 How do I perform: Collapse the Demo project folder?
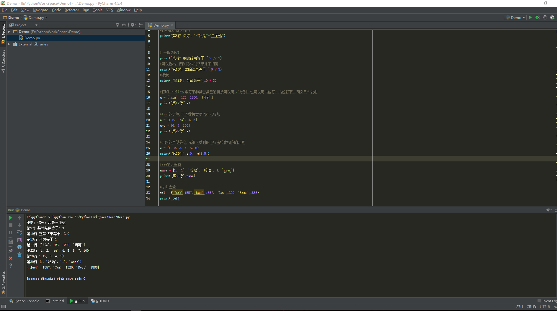coord(9,32)
